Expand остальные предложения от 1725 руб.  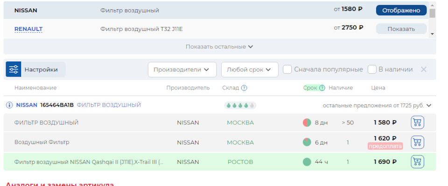pos(377,105)
